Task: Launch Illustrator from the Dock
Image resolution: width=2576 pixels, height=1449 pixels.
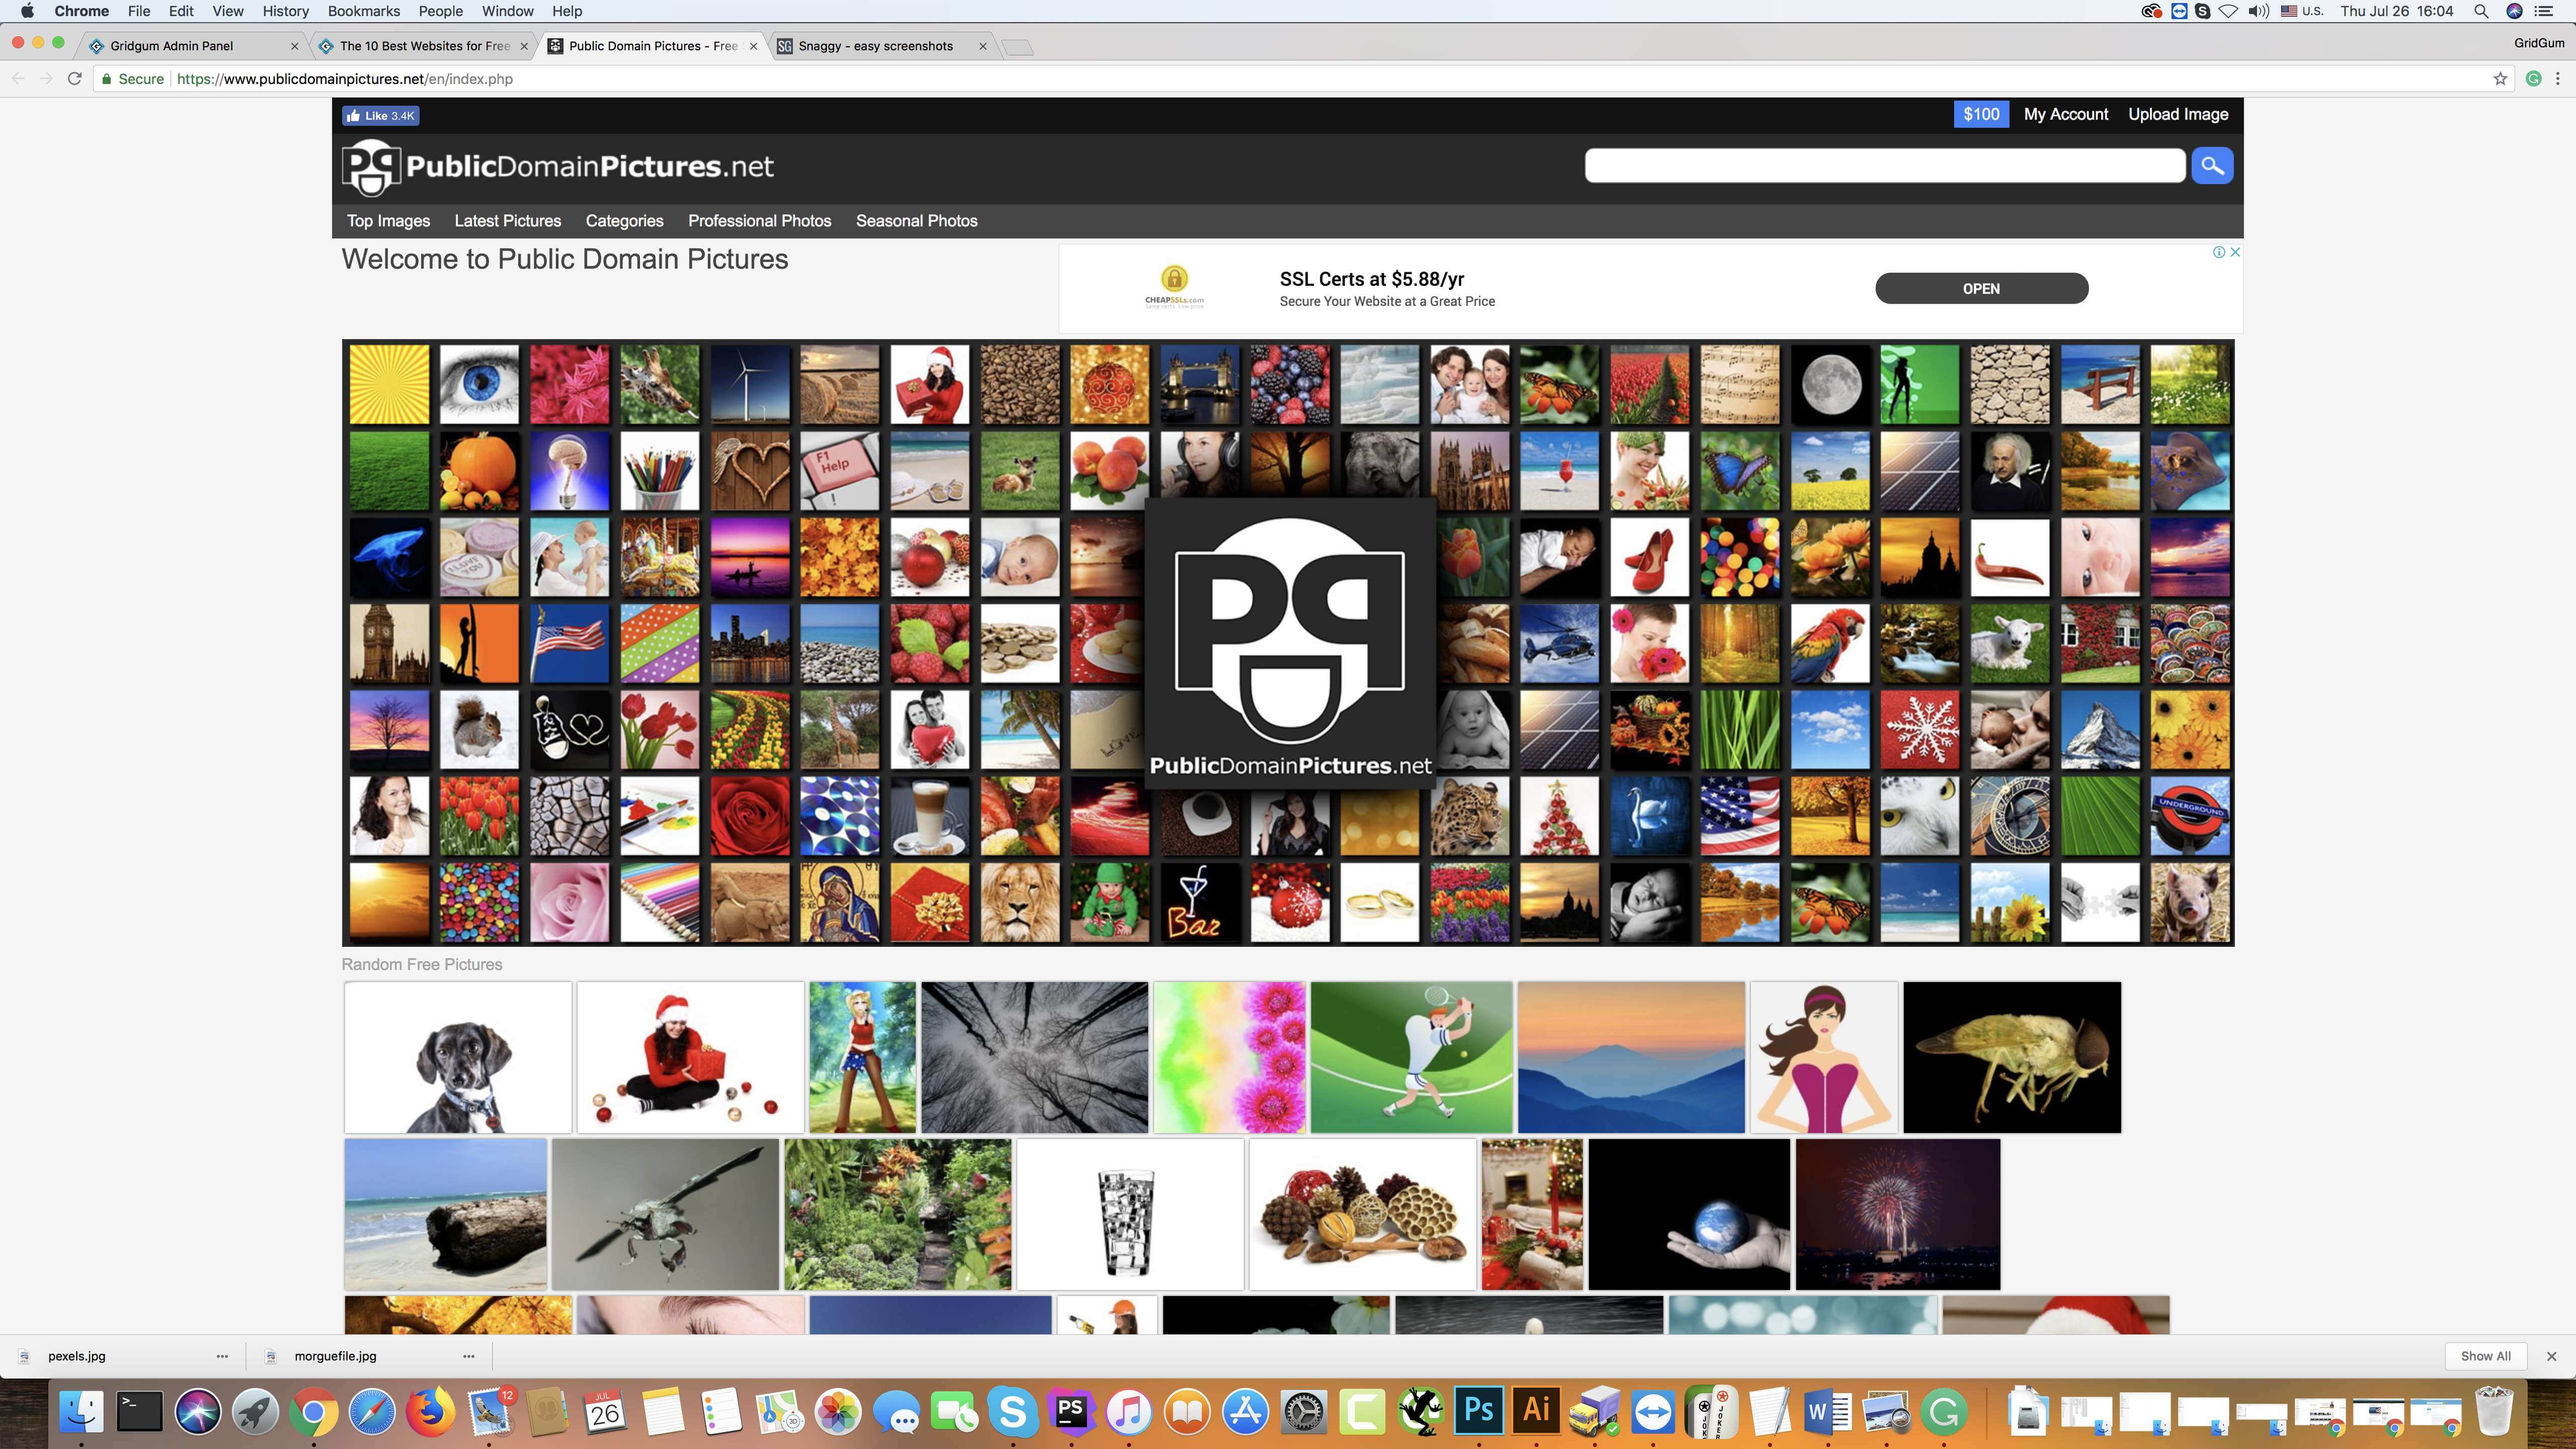Action: coord(1536,1412)
